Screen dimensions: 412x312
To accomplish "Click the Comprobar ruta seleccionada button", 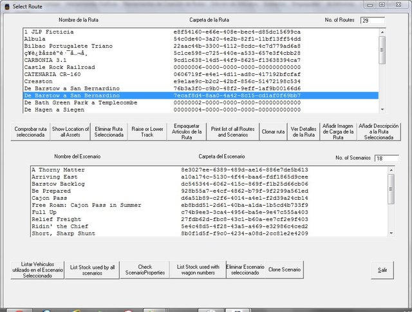I will click(30, 132).
